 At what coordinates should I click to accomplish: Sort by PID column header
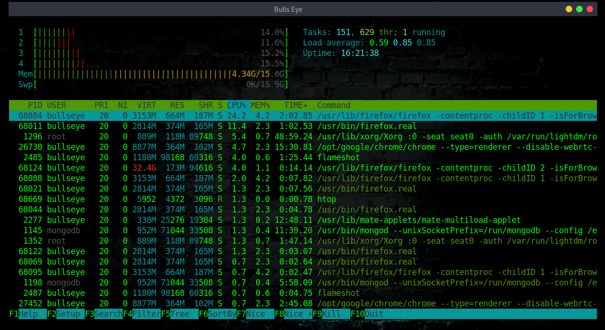pos(35,105)
